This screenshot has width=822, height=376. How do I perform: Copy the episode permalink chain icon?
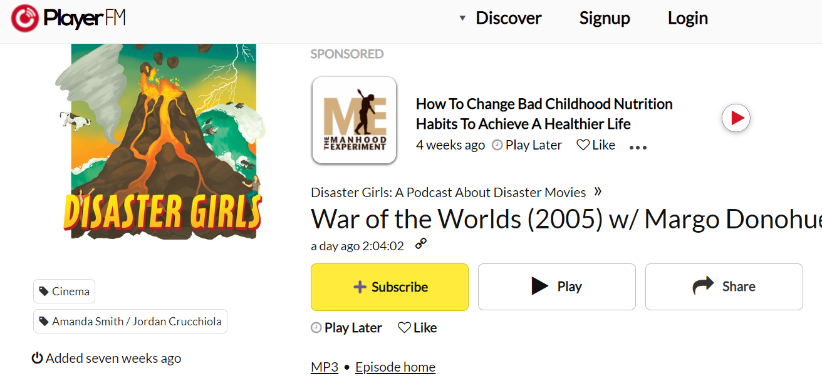[x=421, y=244]
